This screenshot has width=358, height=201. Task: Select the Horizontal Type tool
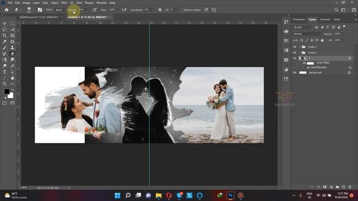tap(4, 72)
